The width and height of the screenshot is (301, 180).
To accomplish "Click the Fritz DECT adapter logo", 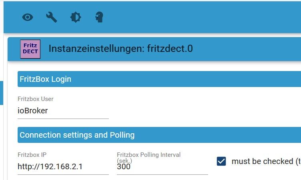I will click(x=30, y=49).
